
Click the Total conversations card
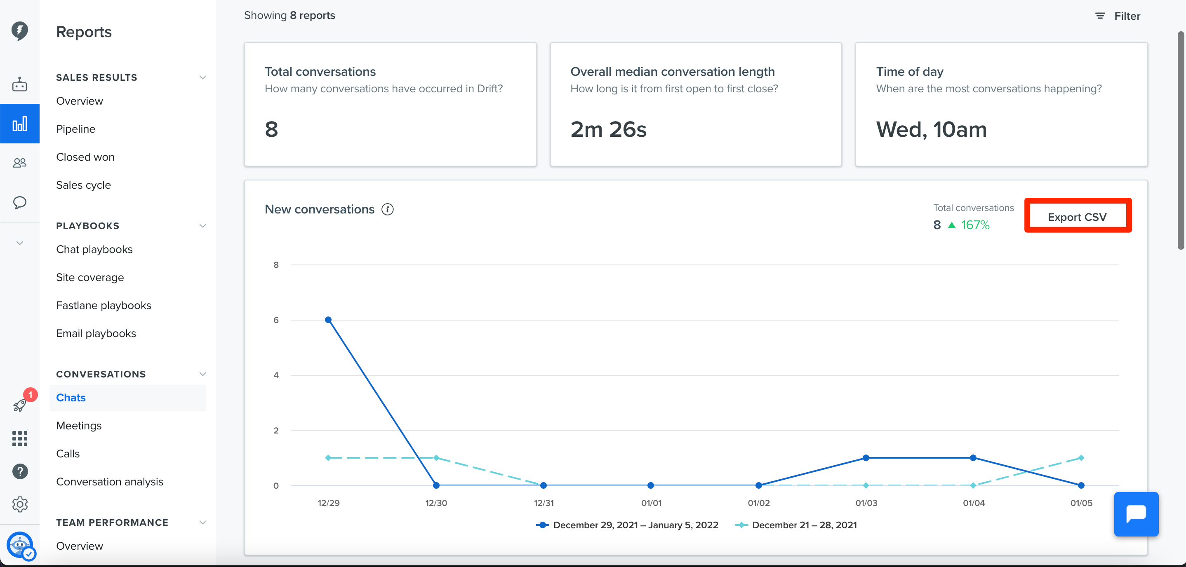[390, 105]
